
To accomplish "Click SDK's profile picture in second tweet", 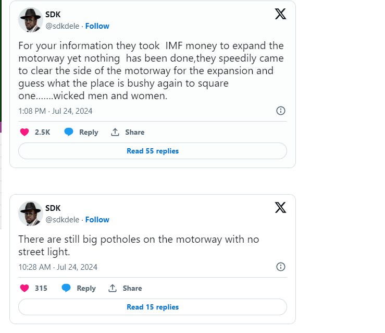I will 30,214.
